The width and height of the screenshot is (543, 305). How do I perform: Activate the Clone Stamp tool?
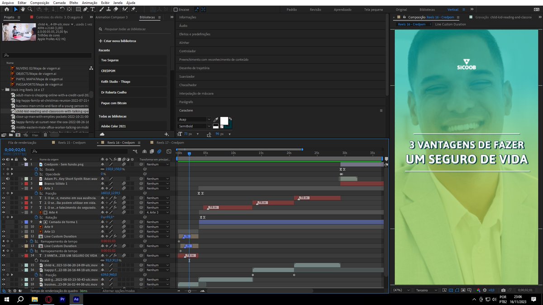pyautogui.click(x=109, y=9)
